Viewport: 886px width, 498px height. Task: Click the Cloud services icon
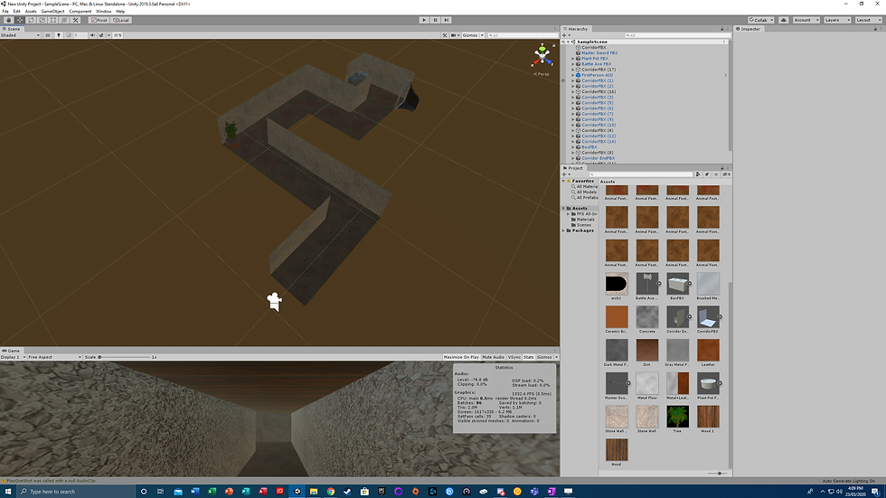(783, 20)
